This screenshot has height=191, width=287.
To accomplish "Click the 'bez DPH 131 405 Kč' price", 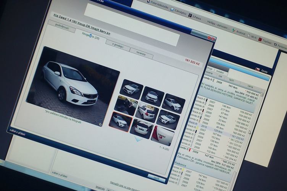I will [x=246, y=95].
